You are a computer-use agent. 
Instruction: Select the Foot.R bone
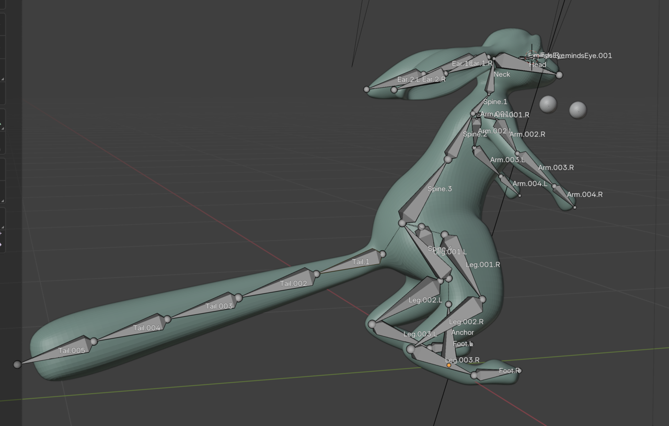497,373
